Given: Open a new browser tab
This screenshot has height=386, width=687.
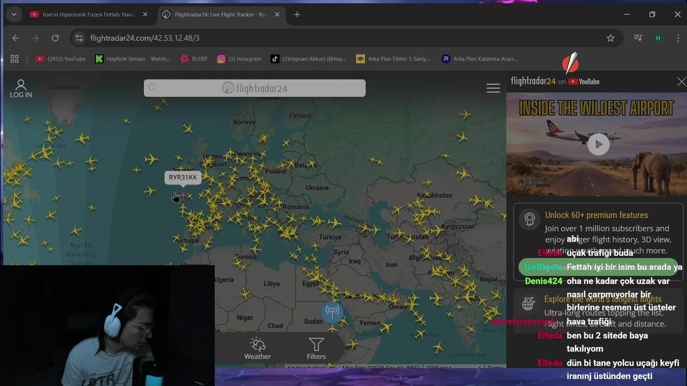Looking at the screenshot, I should tap(297, 14).
